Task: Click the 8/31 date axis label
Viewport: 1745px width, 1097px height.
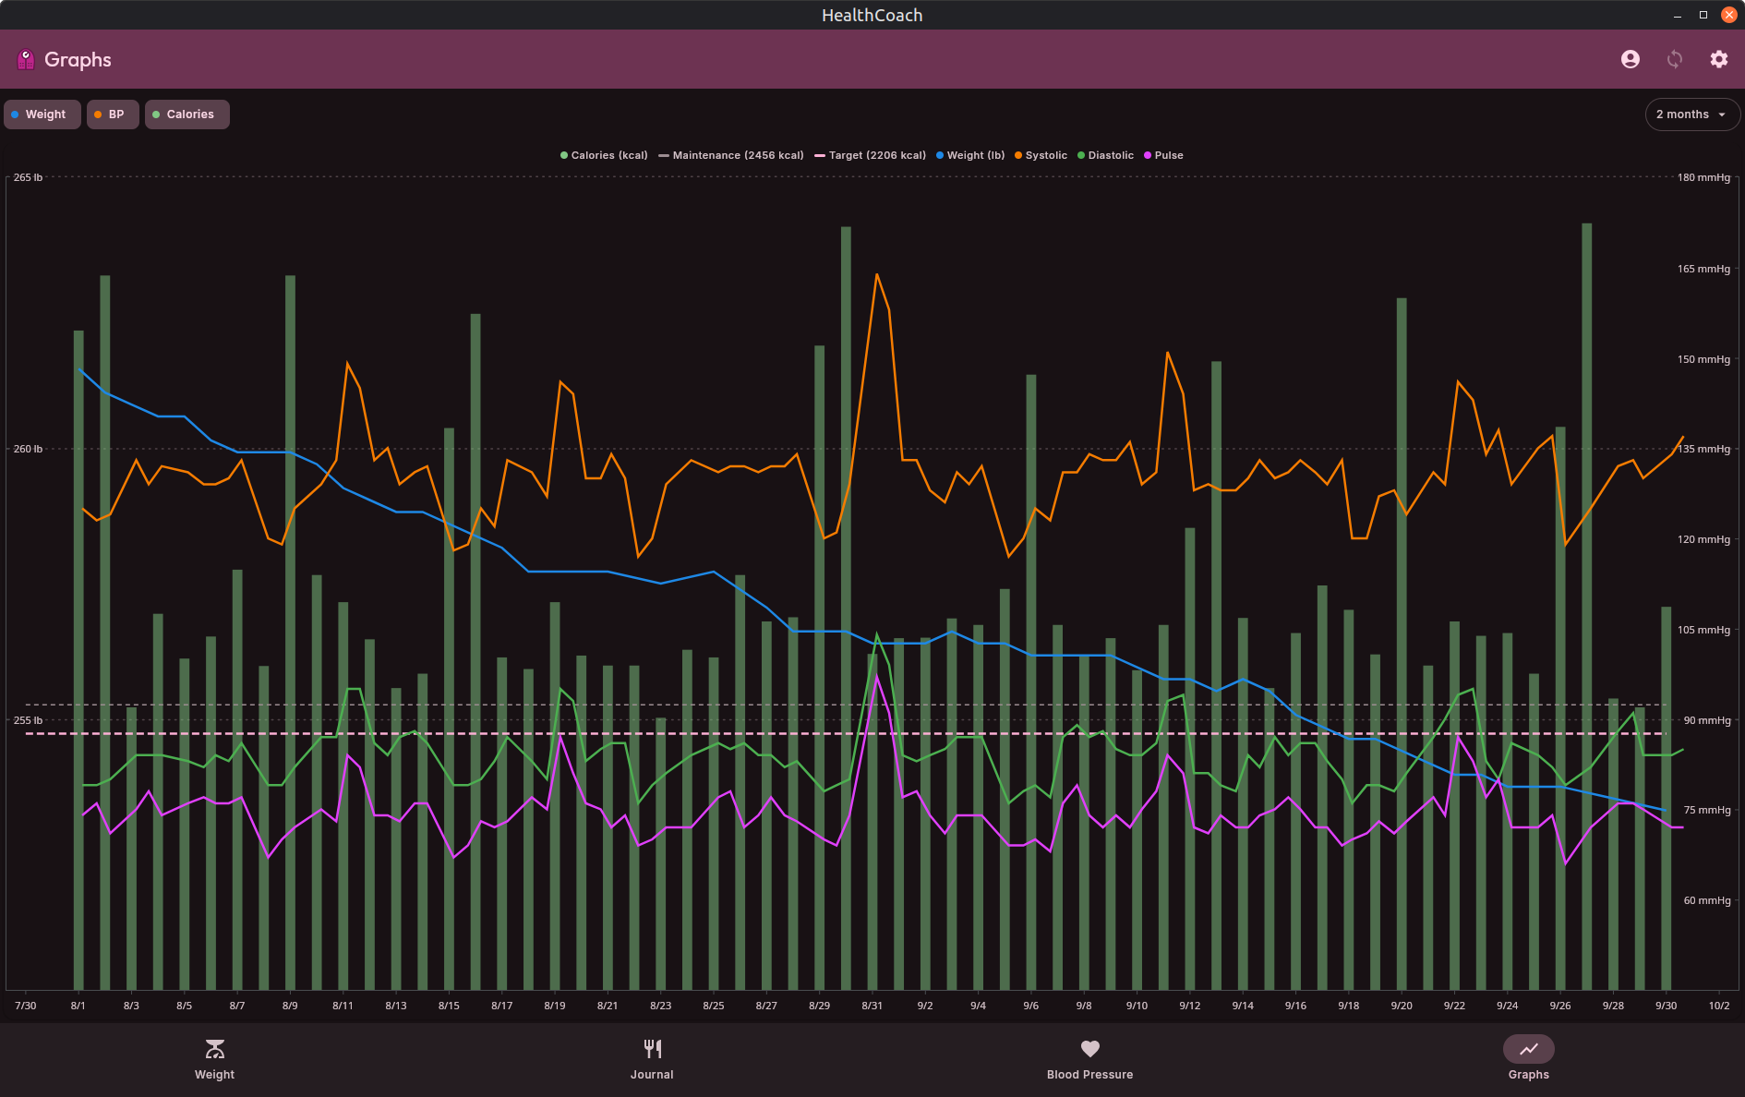Action: click(872, 1006)
